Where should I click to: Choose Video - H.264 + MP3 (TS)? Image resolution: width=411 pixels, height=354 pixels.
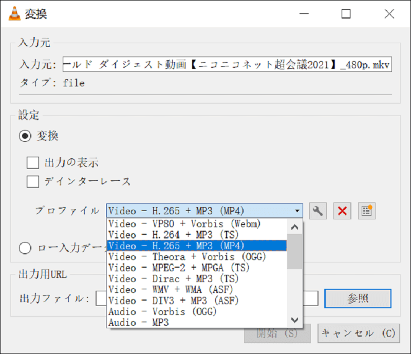(x=197, y=235)
